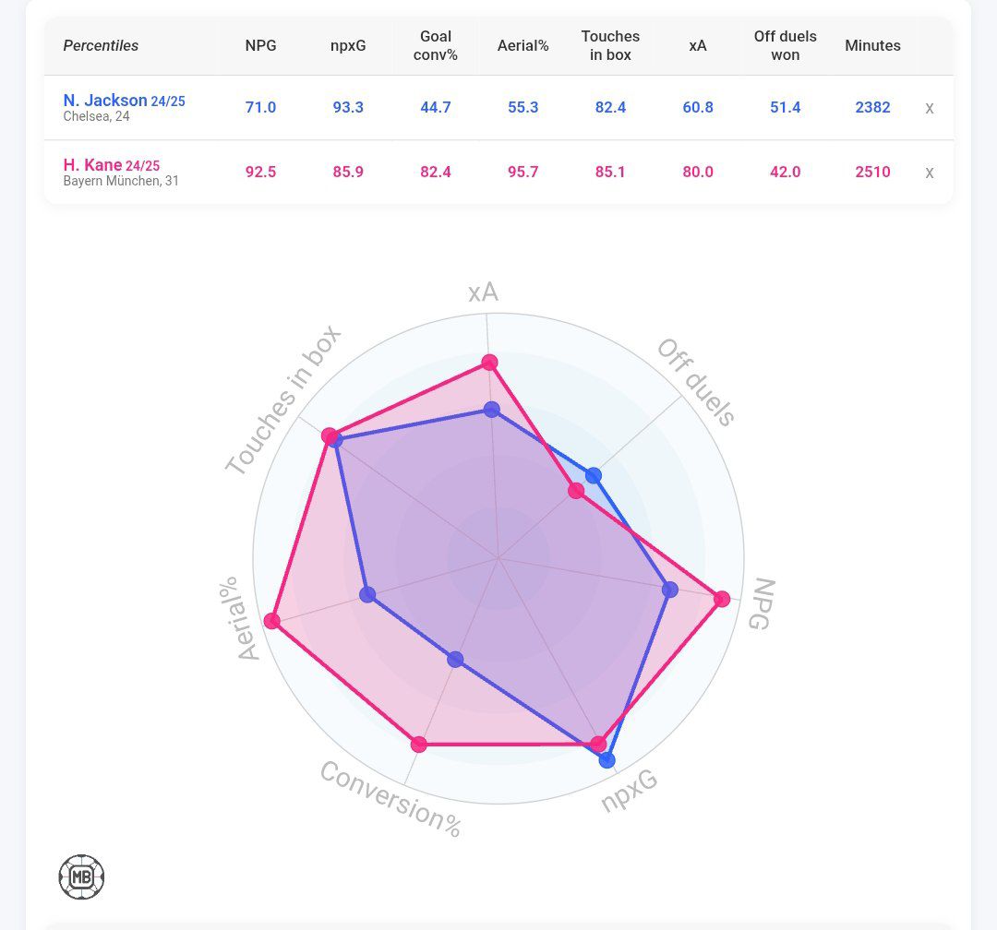Remove the H. Kane row with x
Viewport: 997px width, 930px height.
pyautogui.click(x=929, y=173)
